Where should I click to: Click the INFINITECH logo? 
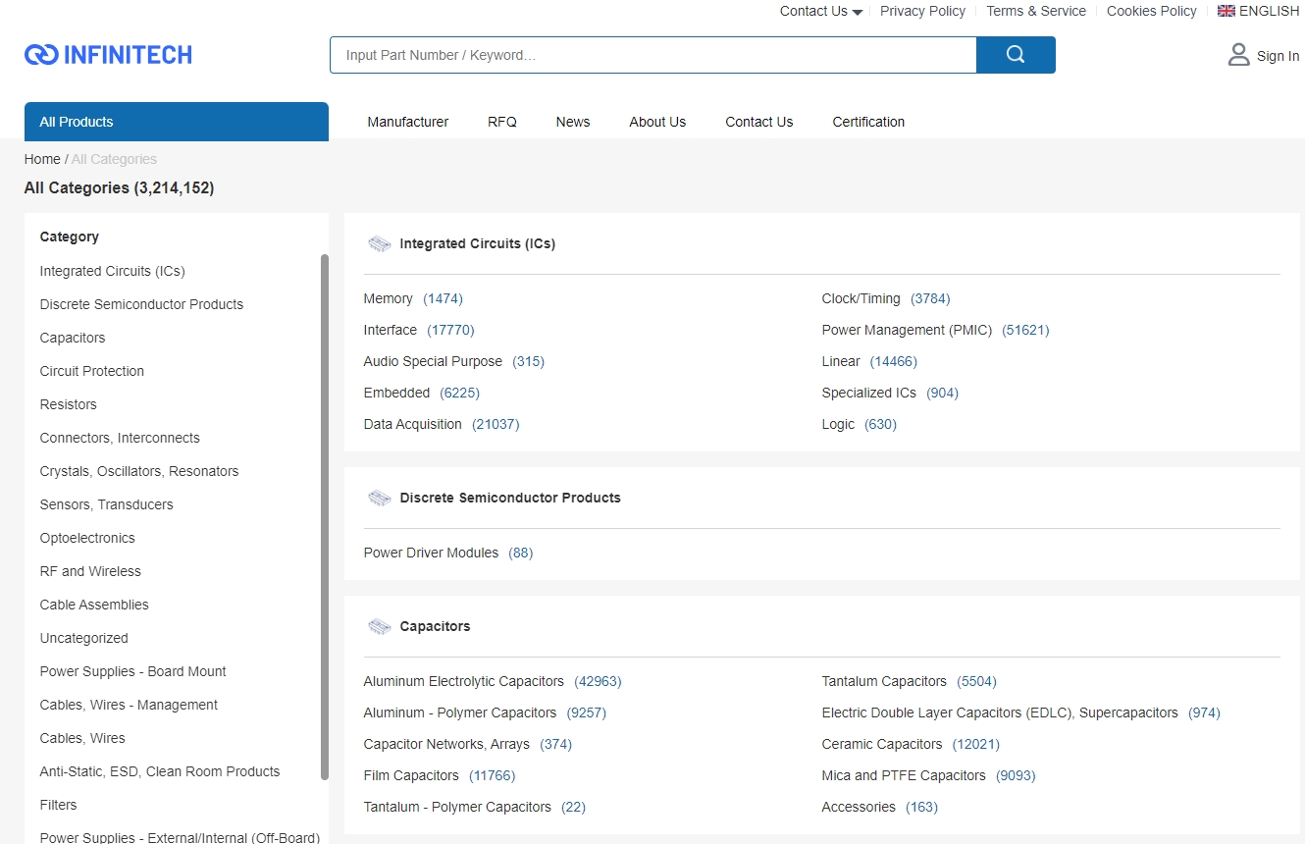[x=108, y=55]
